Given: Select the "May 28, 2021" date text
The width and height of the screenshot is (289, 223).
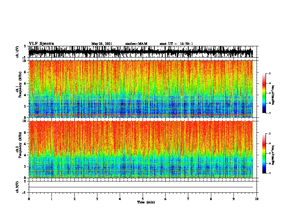Looking at the screenshot, I should click(x=102, y=44).
